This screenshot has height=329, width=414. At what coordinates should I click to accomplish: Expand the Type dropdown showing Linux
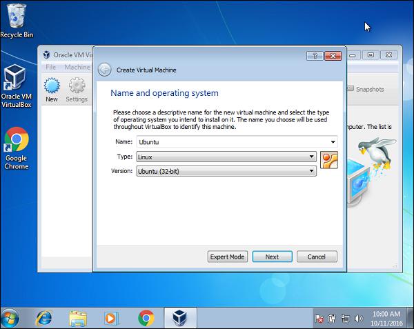(313, 157)
